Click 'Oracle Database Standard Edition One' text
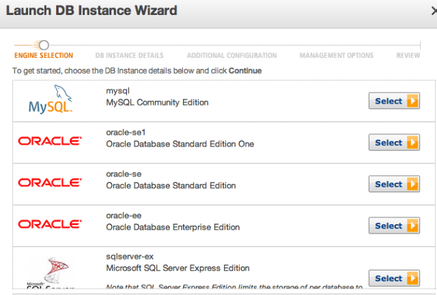437x295 pixels. coord(180,144)
